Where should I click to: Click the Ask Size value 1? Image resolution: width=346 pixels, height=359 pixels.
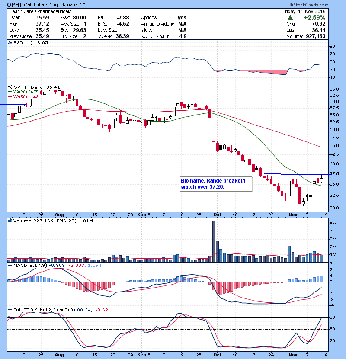(85, 24)
